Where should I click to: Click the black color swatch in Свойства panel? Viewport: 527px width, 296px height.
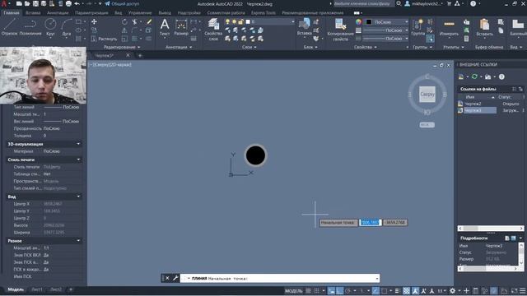(x=369, y=22)
